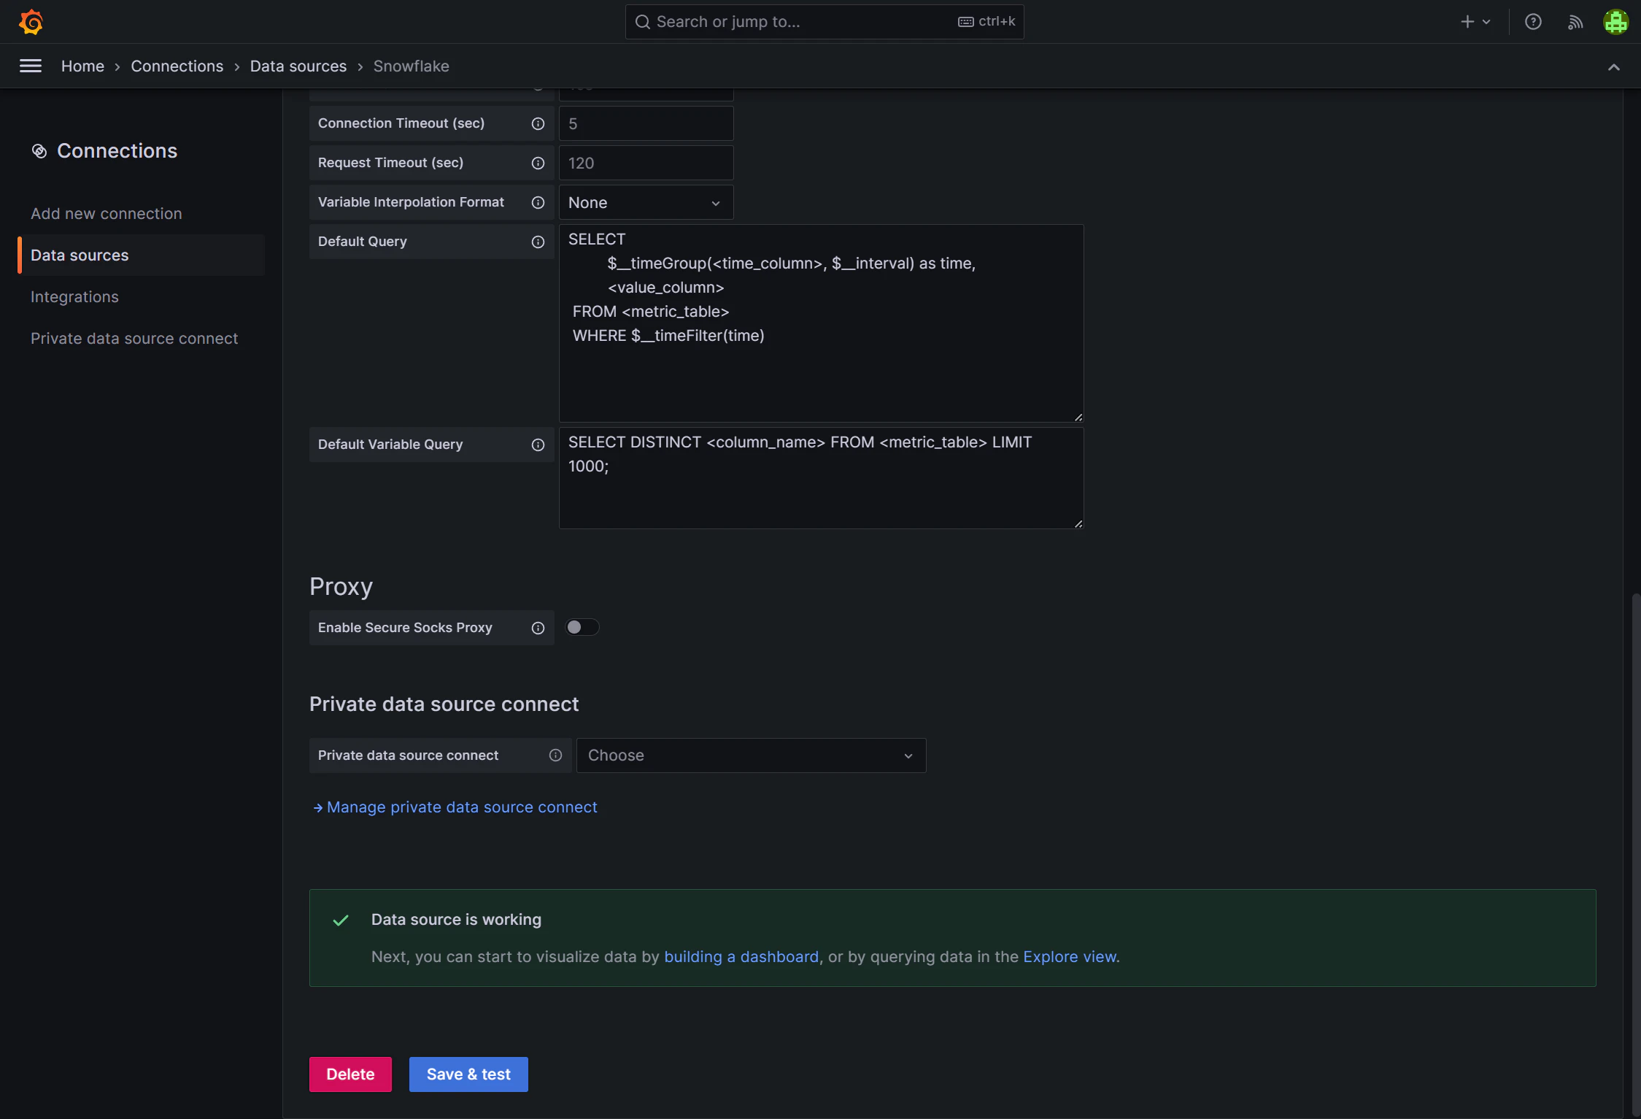1641x1119 pixels.
Task: Focus the Search or jump to field
Action: pyautogui.click(x=825, y=22)
